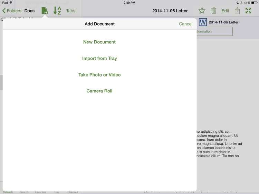Cancel the Add Document popup
Viewport: 259px width, 194px height.
coord(185,24)
